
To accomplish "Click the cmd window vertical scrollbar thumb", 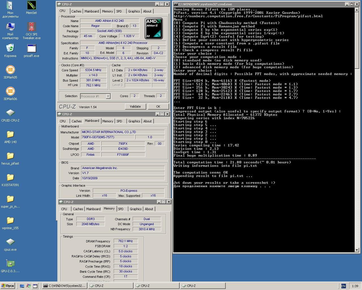I will pyautogui.click(x=357, y=40).
